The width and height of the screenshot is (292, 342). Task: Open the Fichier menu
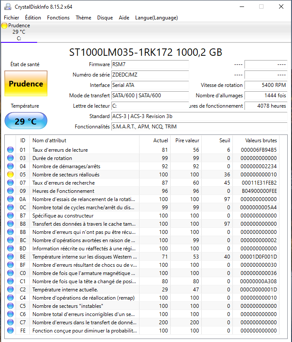[12, 18]
